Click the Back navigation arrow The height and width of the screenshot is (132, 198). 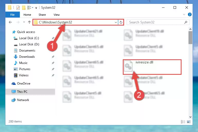(10, 22)
